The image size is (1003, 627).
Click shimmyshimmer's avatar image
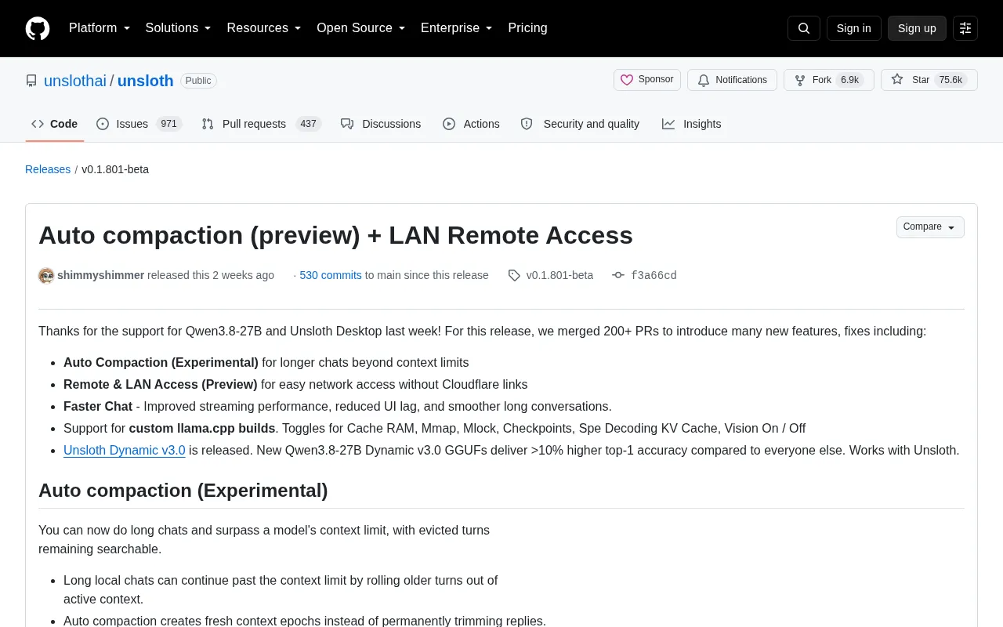click(x=46, y=275)
